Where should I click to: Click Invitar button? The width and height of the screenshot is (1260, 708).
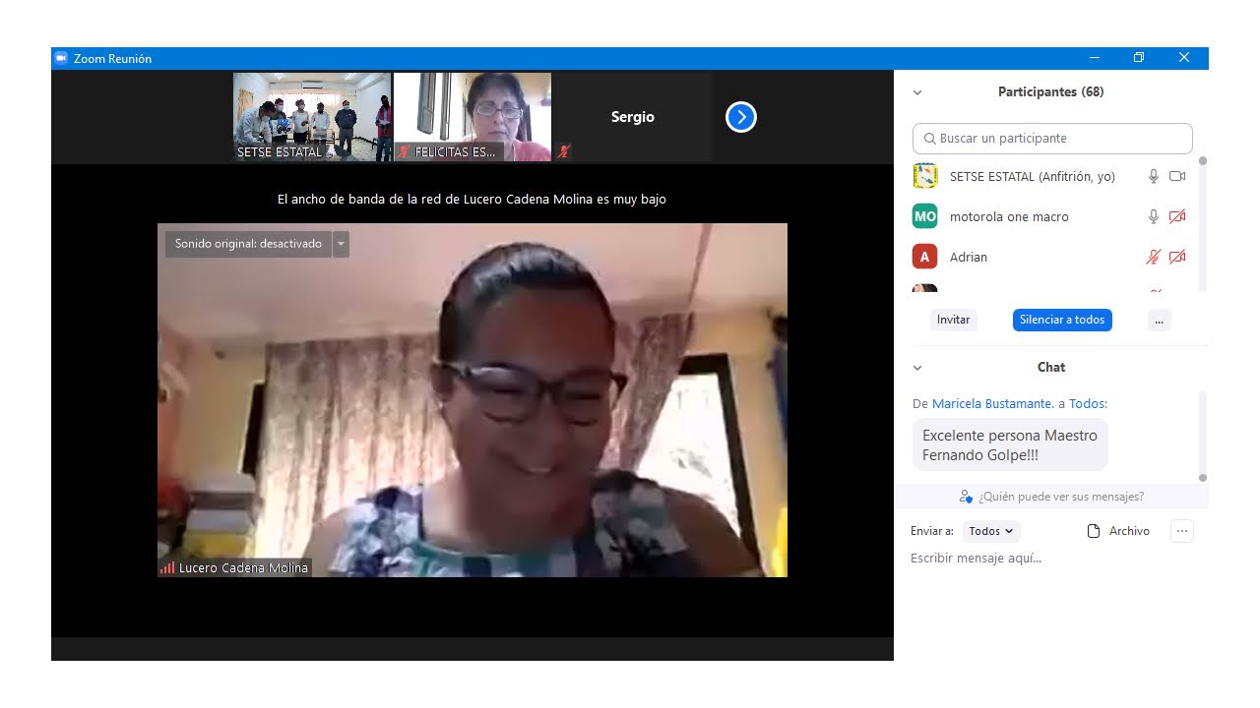953,320
